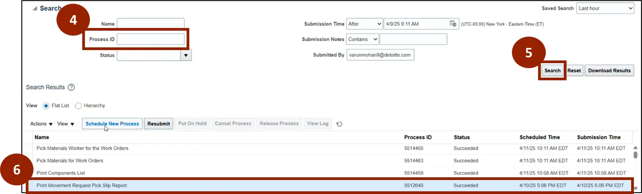Click scheduled time 4/10/25 5:06 PM EDT

point(543,185)
